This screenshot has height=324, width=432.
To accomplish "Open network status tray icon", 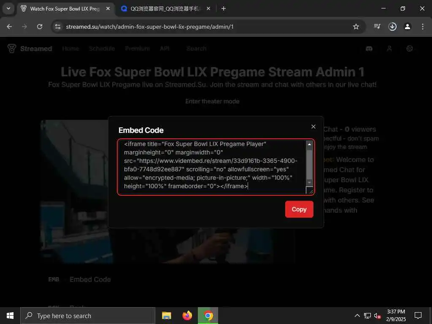I will [367, 316].
